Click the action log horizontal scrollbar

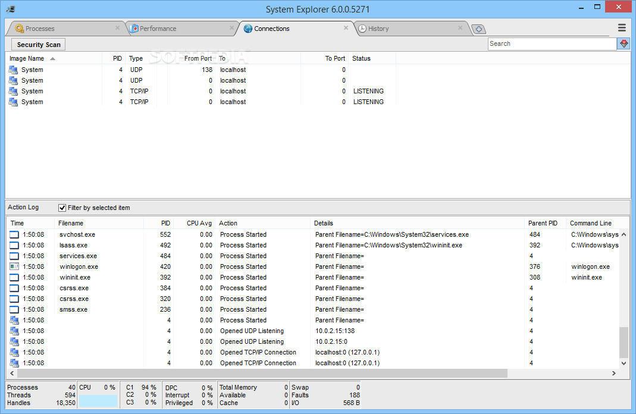262,373
